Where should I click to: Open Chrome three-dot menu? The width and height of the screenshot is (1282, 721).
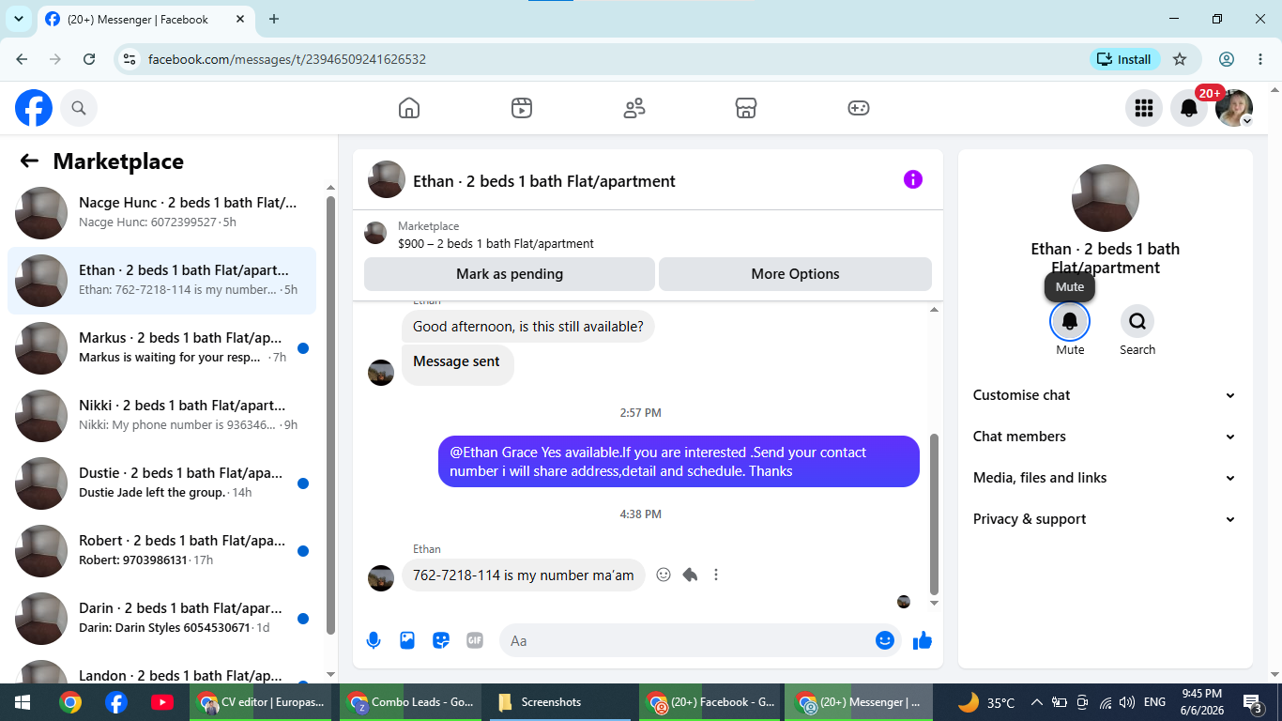(1260, 59)
